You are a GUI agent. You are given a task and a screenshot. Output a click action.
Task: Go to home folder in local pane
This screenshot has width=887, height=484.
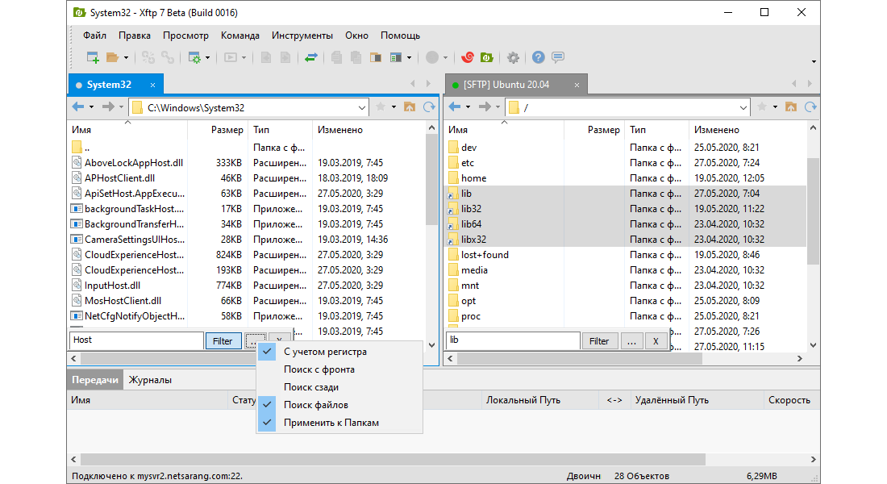coord(410,107)
